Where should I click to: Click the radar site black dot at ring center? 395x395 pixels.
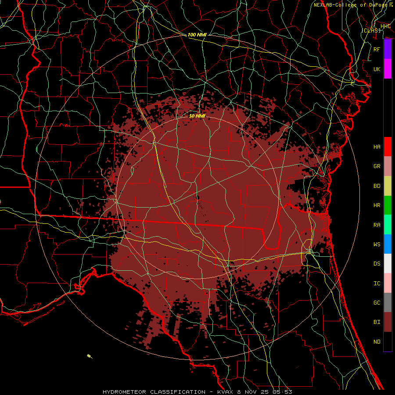coord(197,197)
